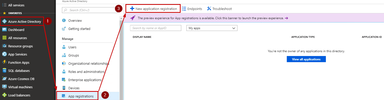Click the Dashboard icon in sidebar
The image size is (384, 100).
tap(4, 30)
